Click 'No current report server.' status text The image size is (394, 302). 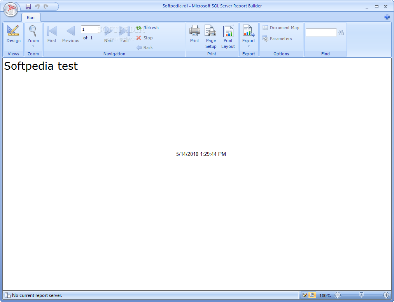[x=37, y=295]
